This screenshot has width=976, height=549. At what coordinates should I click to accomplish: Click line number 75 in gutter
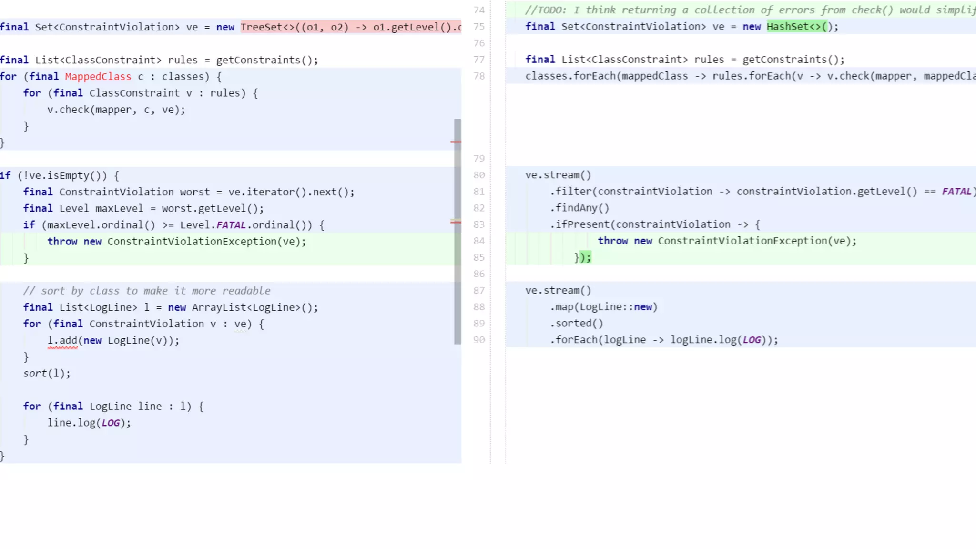tap(479, 27)
